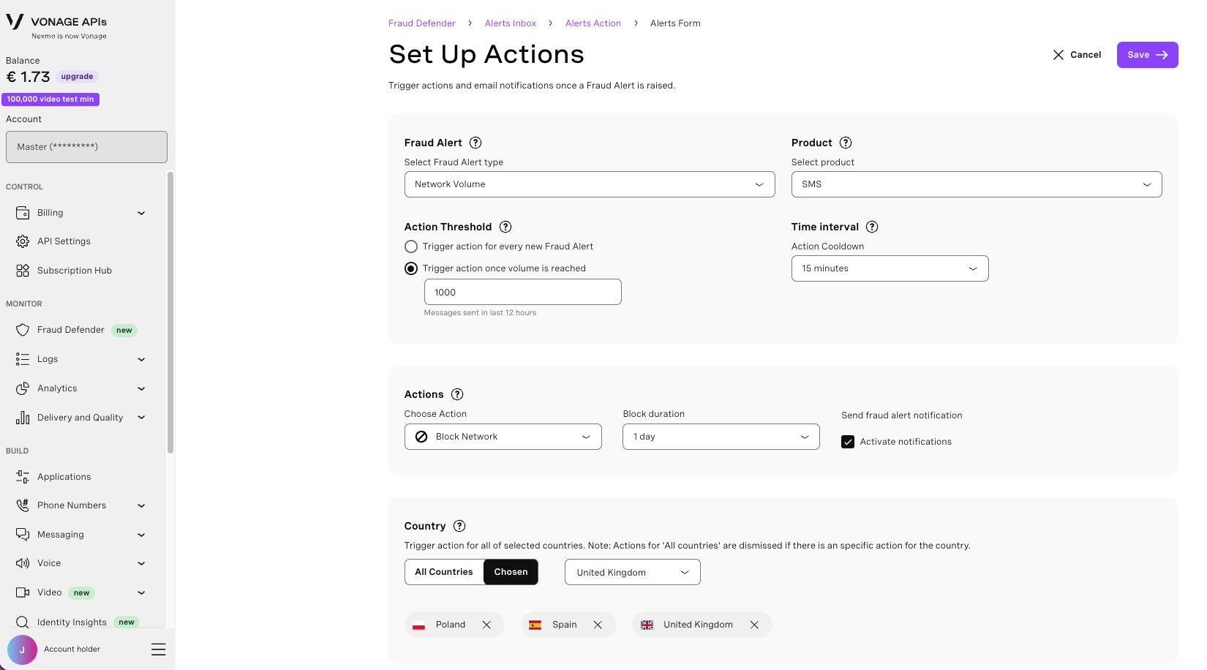Screen dimensions: 1207x670
Task: Go to the Alerts Inbox breadcrumb link
Action: [511, 23]
